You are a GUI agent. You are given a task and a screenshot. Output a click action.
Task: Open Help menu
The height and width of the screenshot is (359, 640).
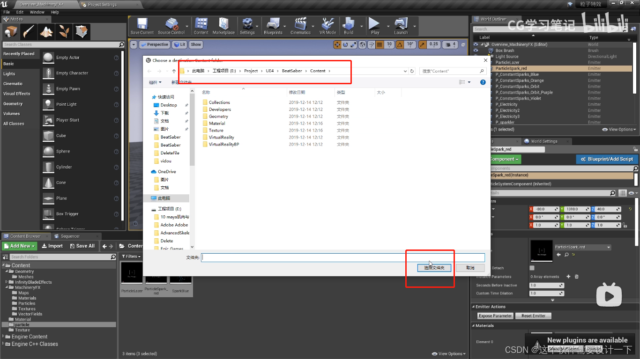55,12
